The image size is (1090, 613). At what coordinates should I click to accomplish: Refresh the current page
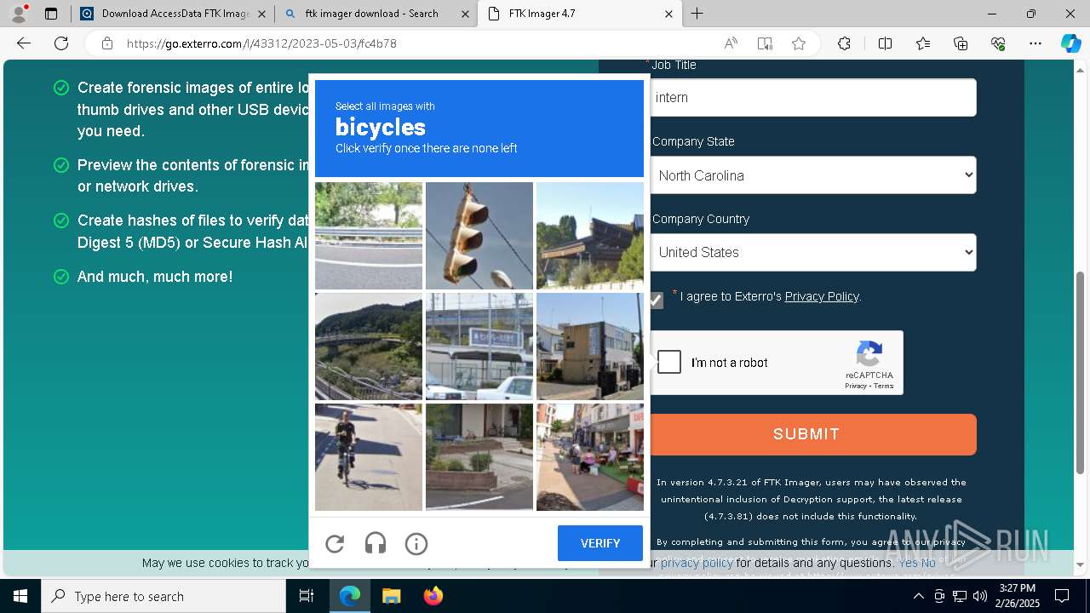point(61,43)
